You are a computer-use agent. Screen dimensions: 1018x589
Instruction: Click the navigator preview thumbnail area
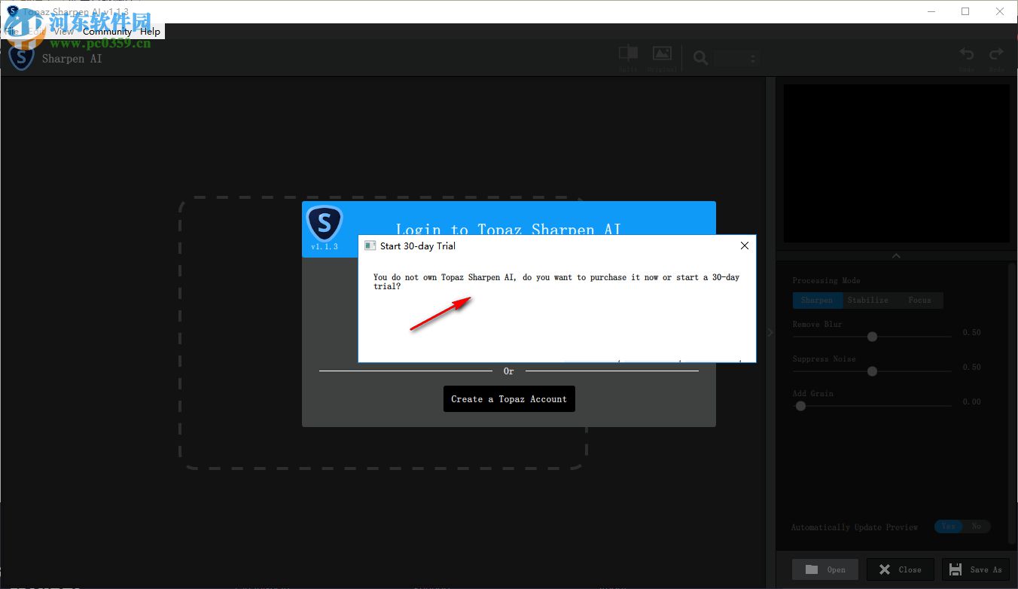896,163
